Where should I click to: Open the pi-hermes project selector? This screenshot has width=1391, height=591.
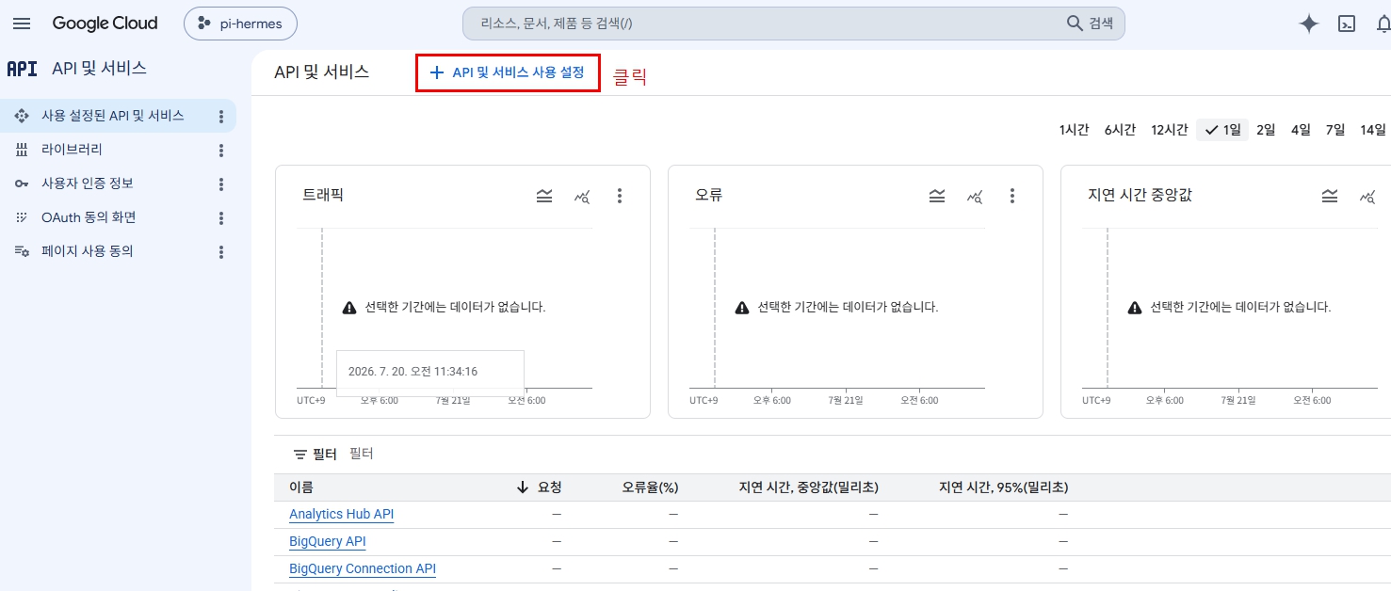(240, 24)
